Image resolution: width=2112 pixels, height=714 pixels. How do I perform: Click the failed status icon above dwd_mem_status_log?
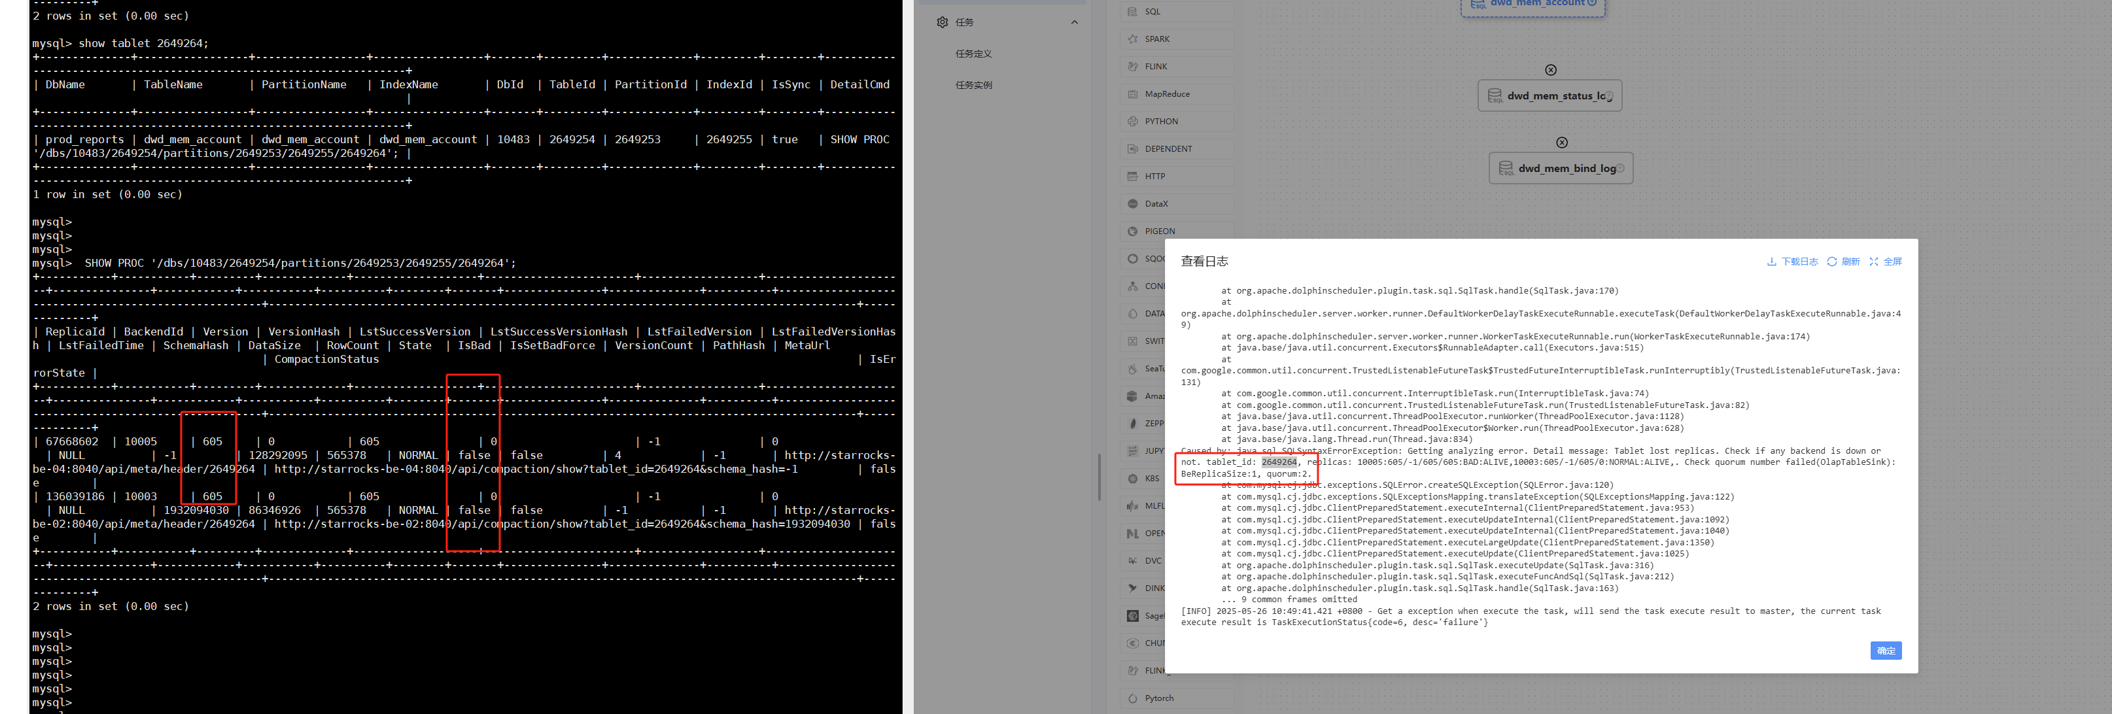(x=1550, y=71)
